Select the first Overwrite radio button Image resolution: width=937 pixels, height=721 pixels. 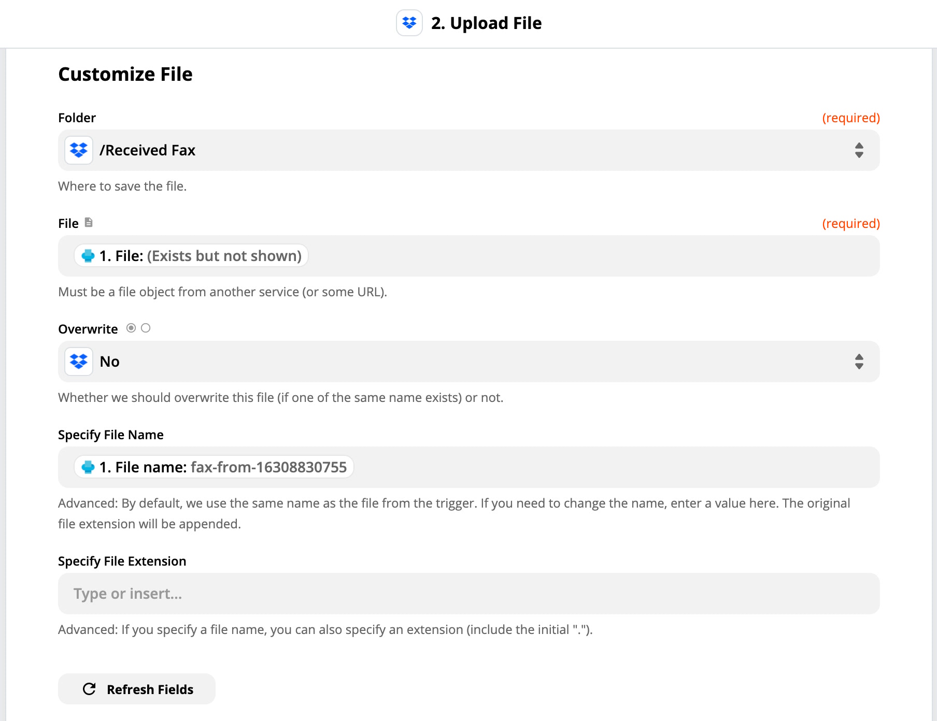(131, 328)
